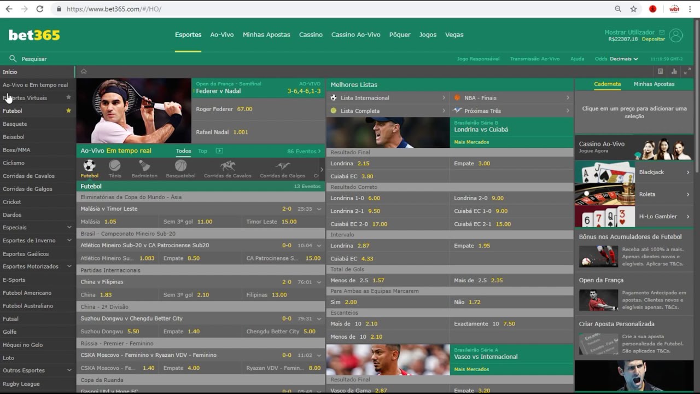
Task: Click the calculator icon in top bar
Action: [660, 71]
